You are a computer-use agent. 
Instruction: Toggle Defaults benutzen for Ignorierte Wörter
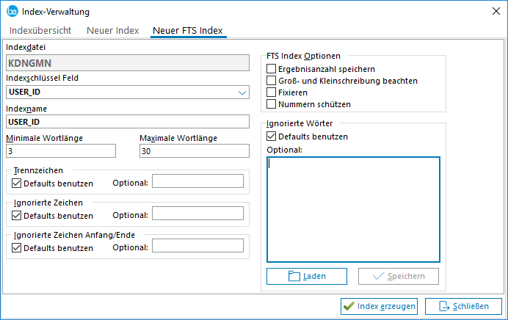coord(272,136)
